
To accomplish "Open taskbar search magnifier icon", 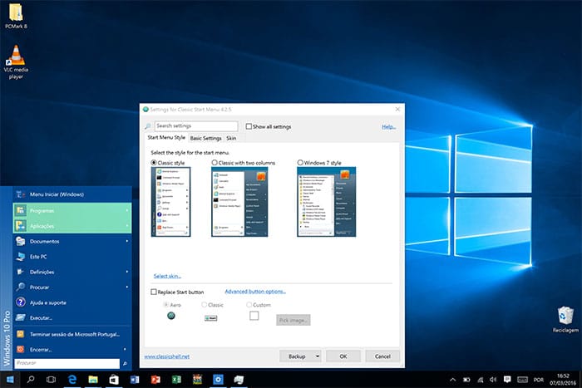I will coord(31,379).
